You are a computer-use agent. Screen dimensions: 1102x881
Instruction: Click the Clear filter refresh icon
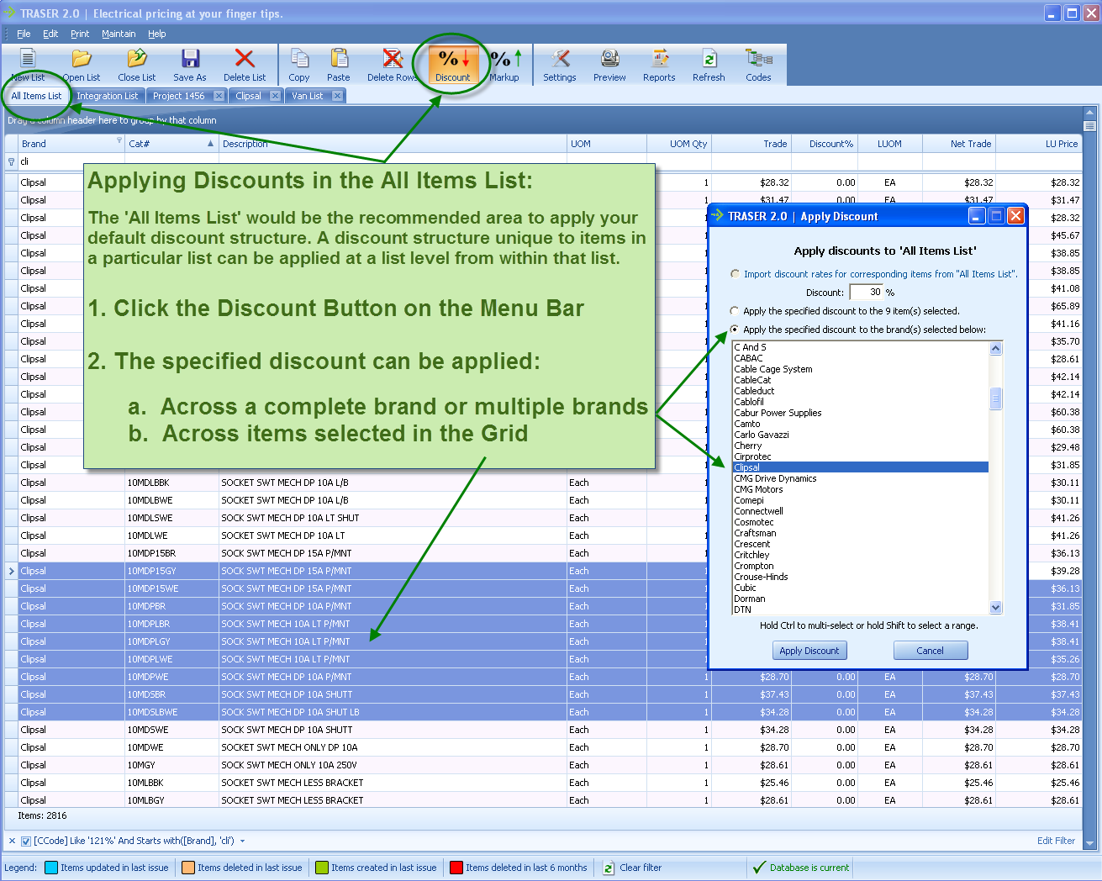609,868
